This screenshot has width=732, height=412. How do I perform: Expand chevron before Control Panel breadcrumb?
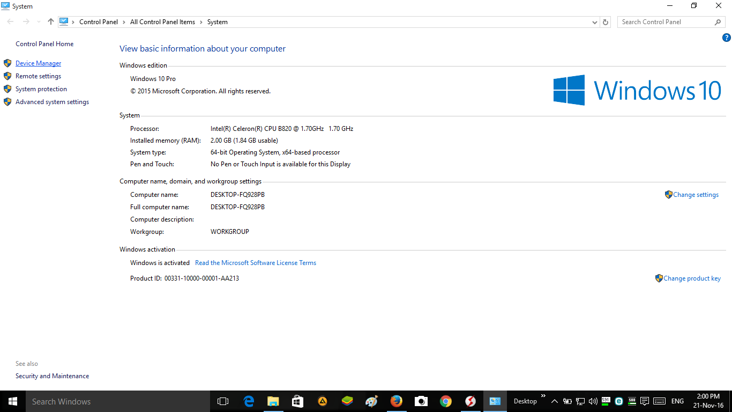pos(73,22)
